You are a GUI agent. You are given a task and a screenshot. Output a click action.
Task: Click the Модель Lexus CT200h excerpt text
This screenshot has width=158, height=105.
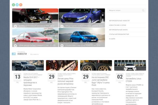tap(135, 94)
